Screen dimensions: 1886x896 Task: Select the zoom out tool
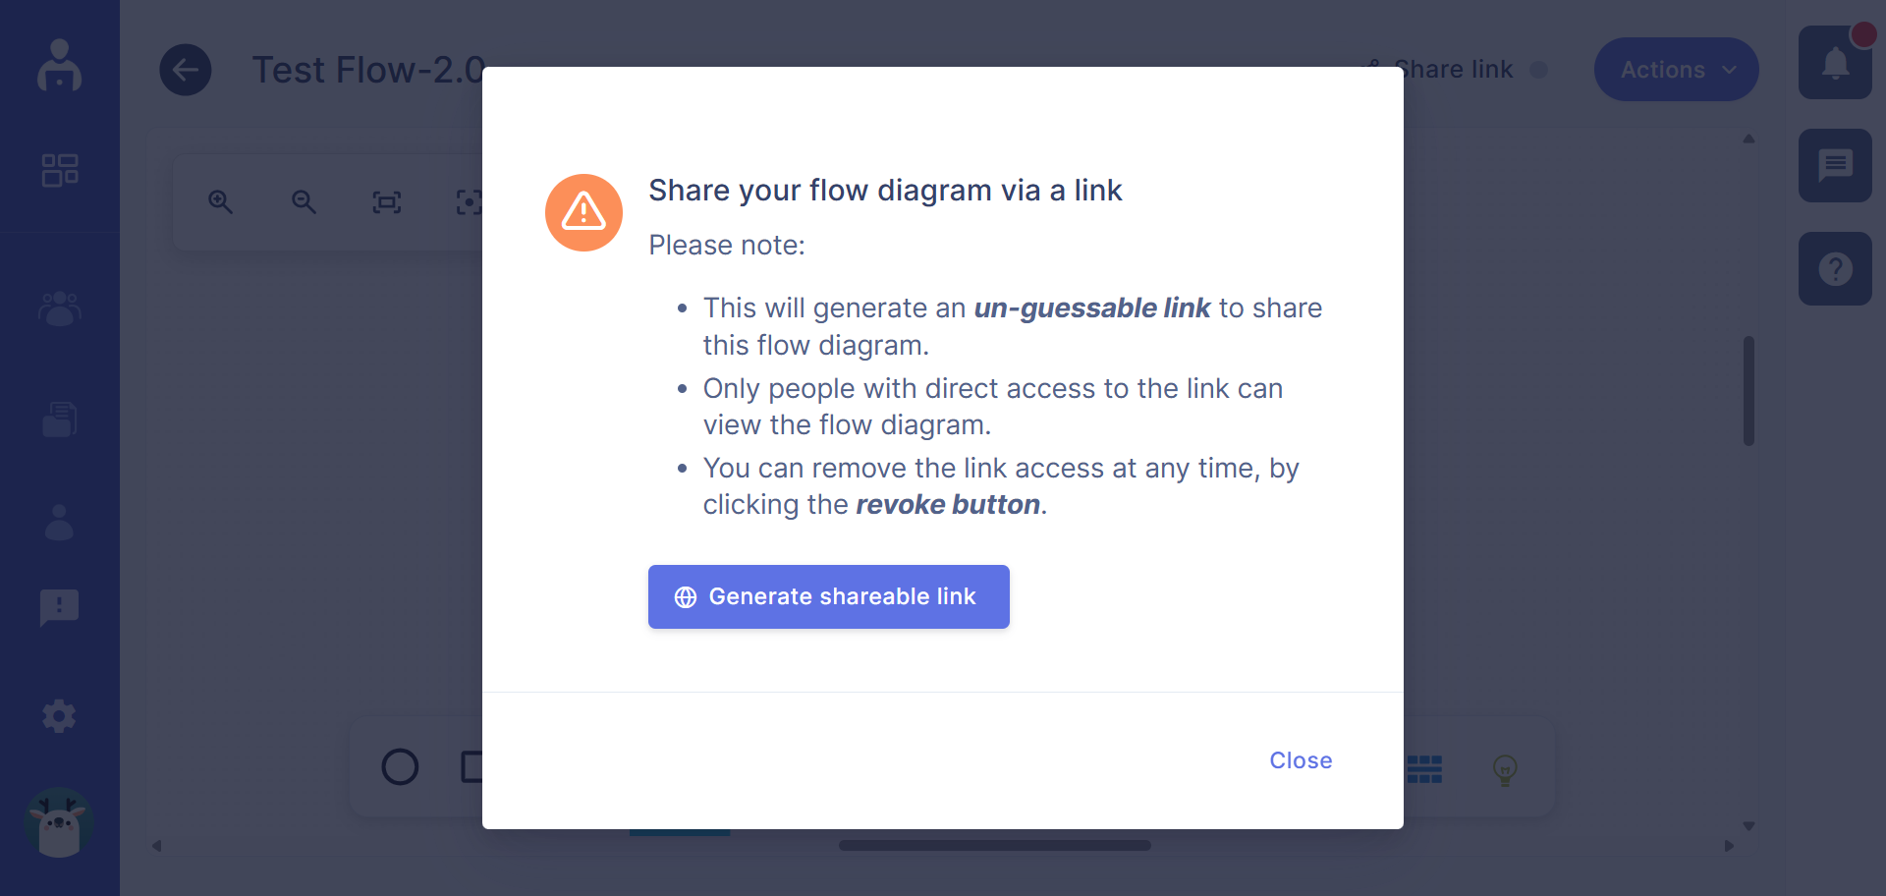pyautogui.click(x=304, y=201)
